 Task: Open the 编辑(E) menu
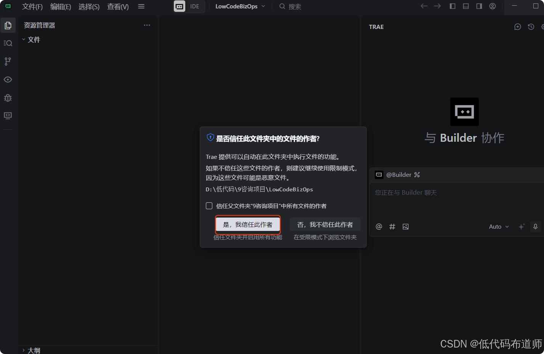click(61, 6)
